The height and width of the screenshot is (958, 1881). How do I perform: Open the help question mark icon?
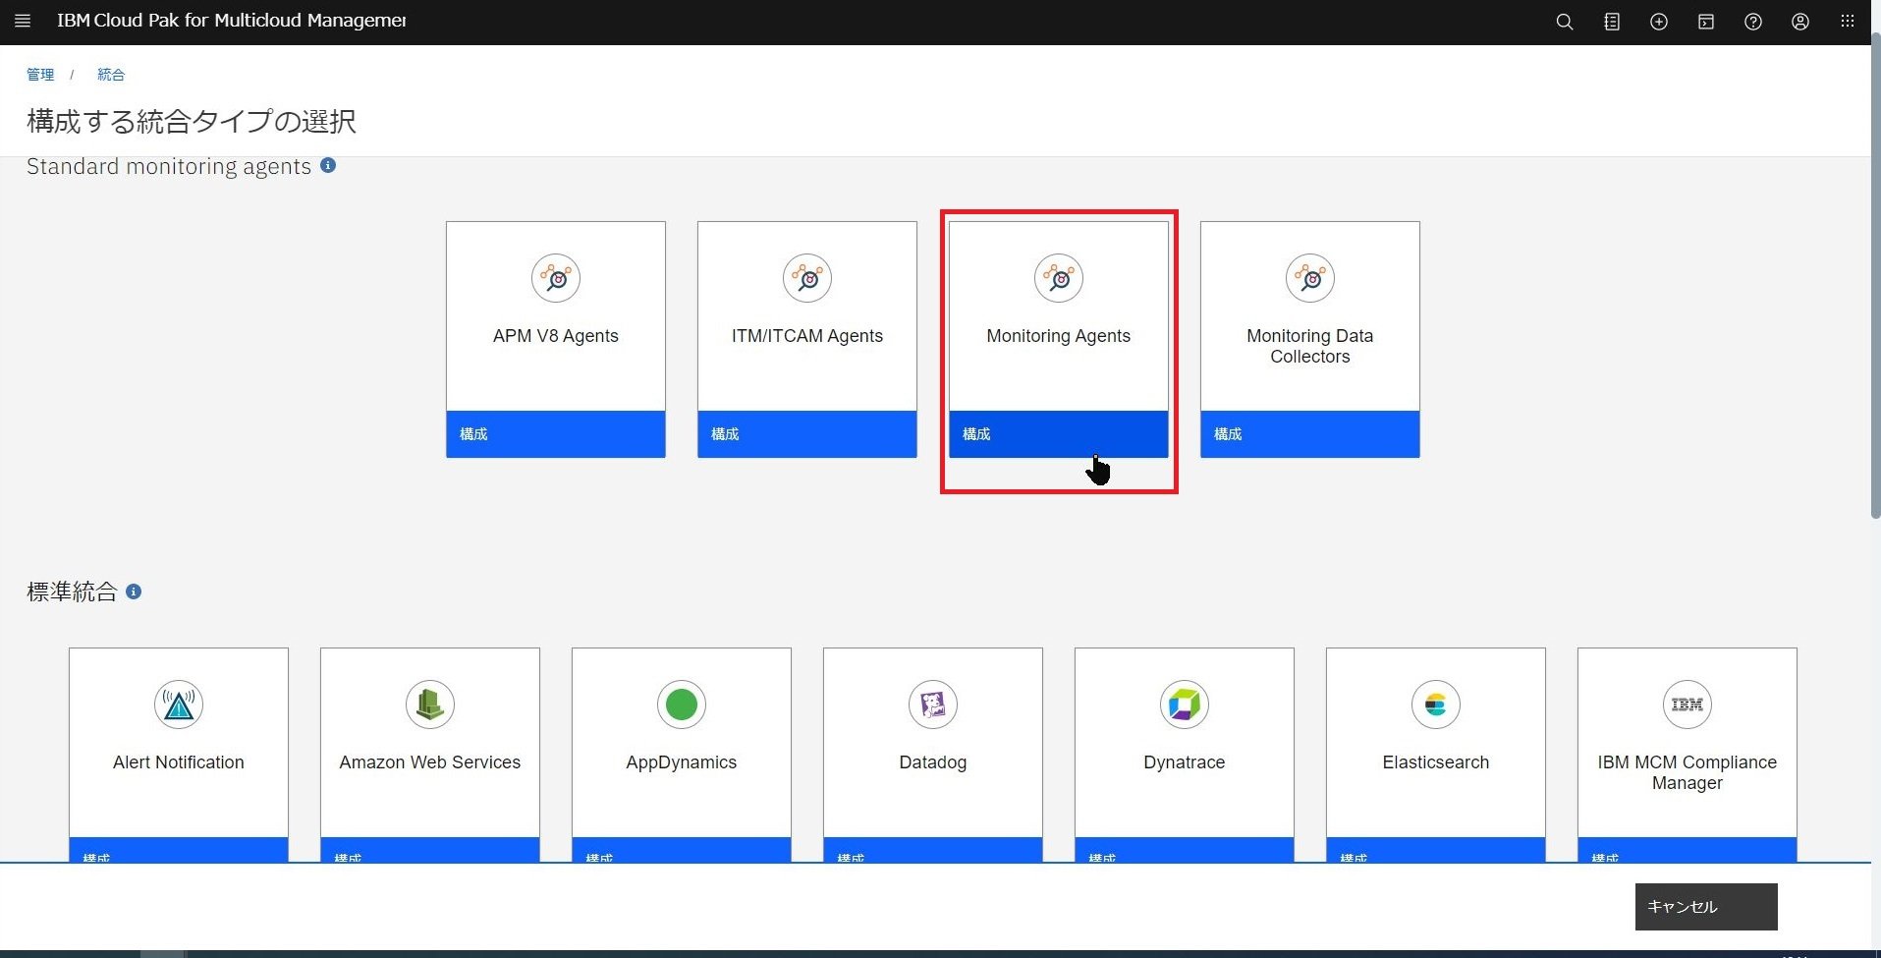[1753, 22]
